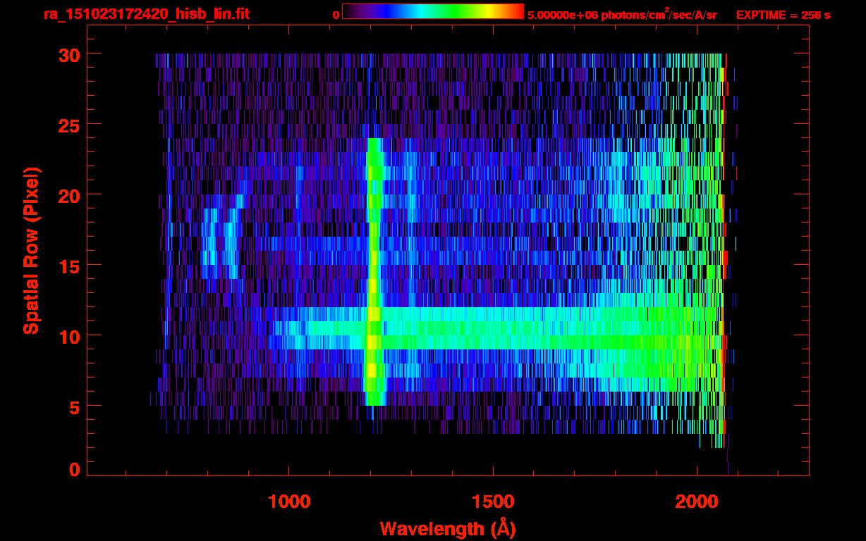Click the color bar minimum value 0
Screen dimensions: 866x541
click(336, 15)
